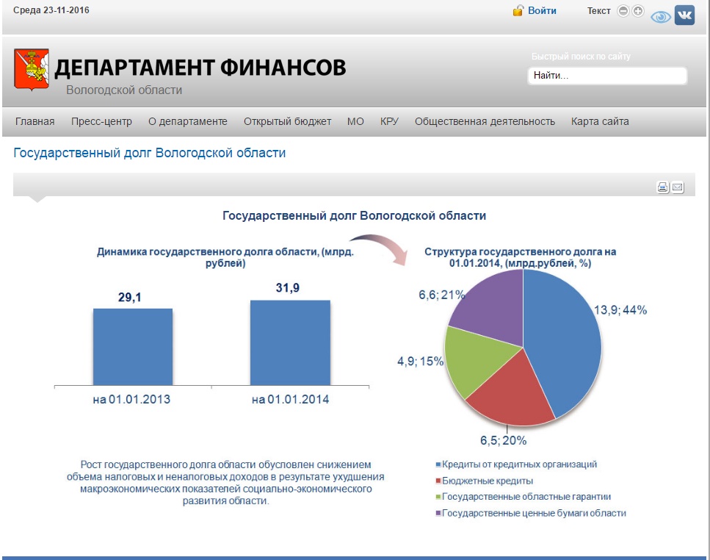
Task: Click the Найти... search field
Action: coord(606,76)
